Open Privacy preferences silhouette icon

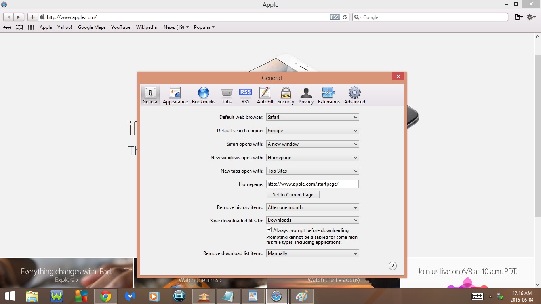click(x=306, y=96)
